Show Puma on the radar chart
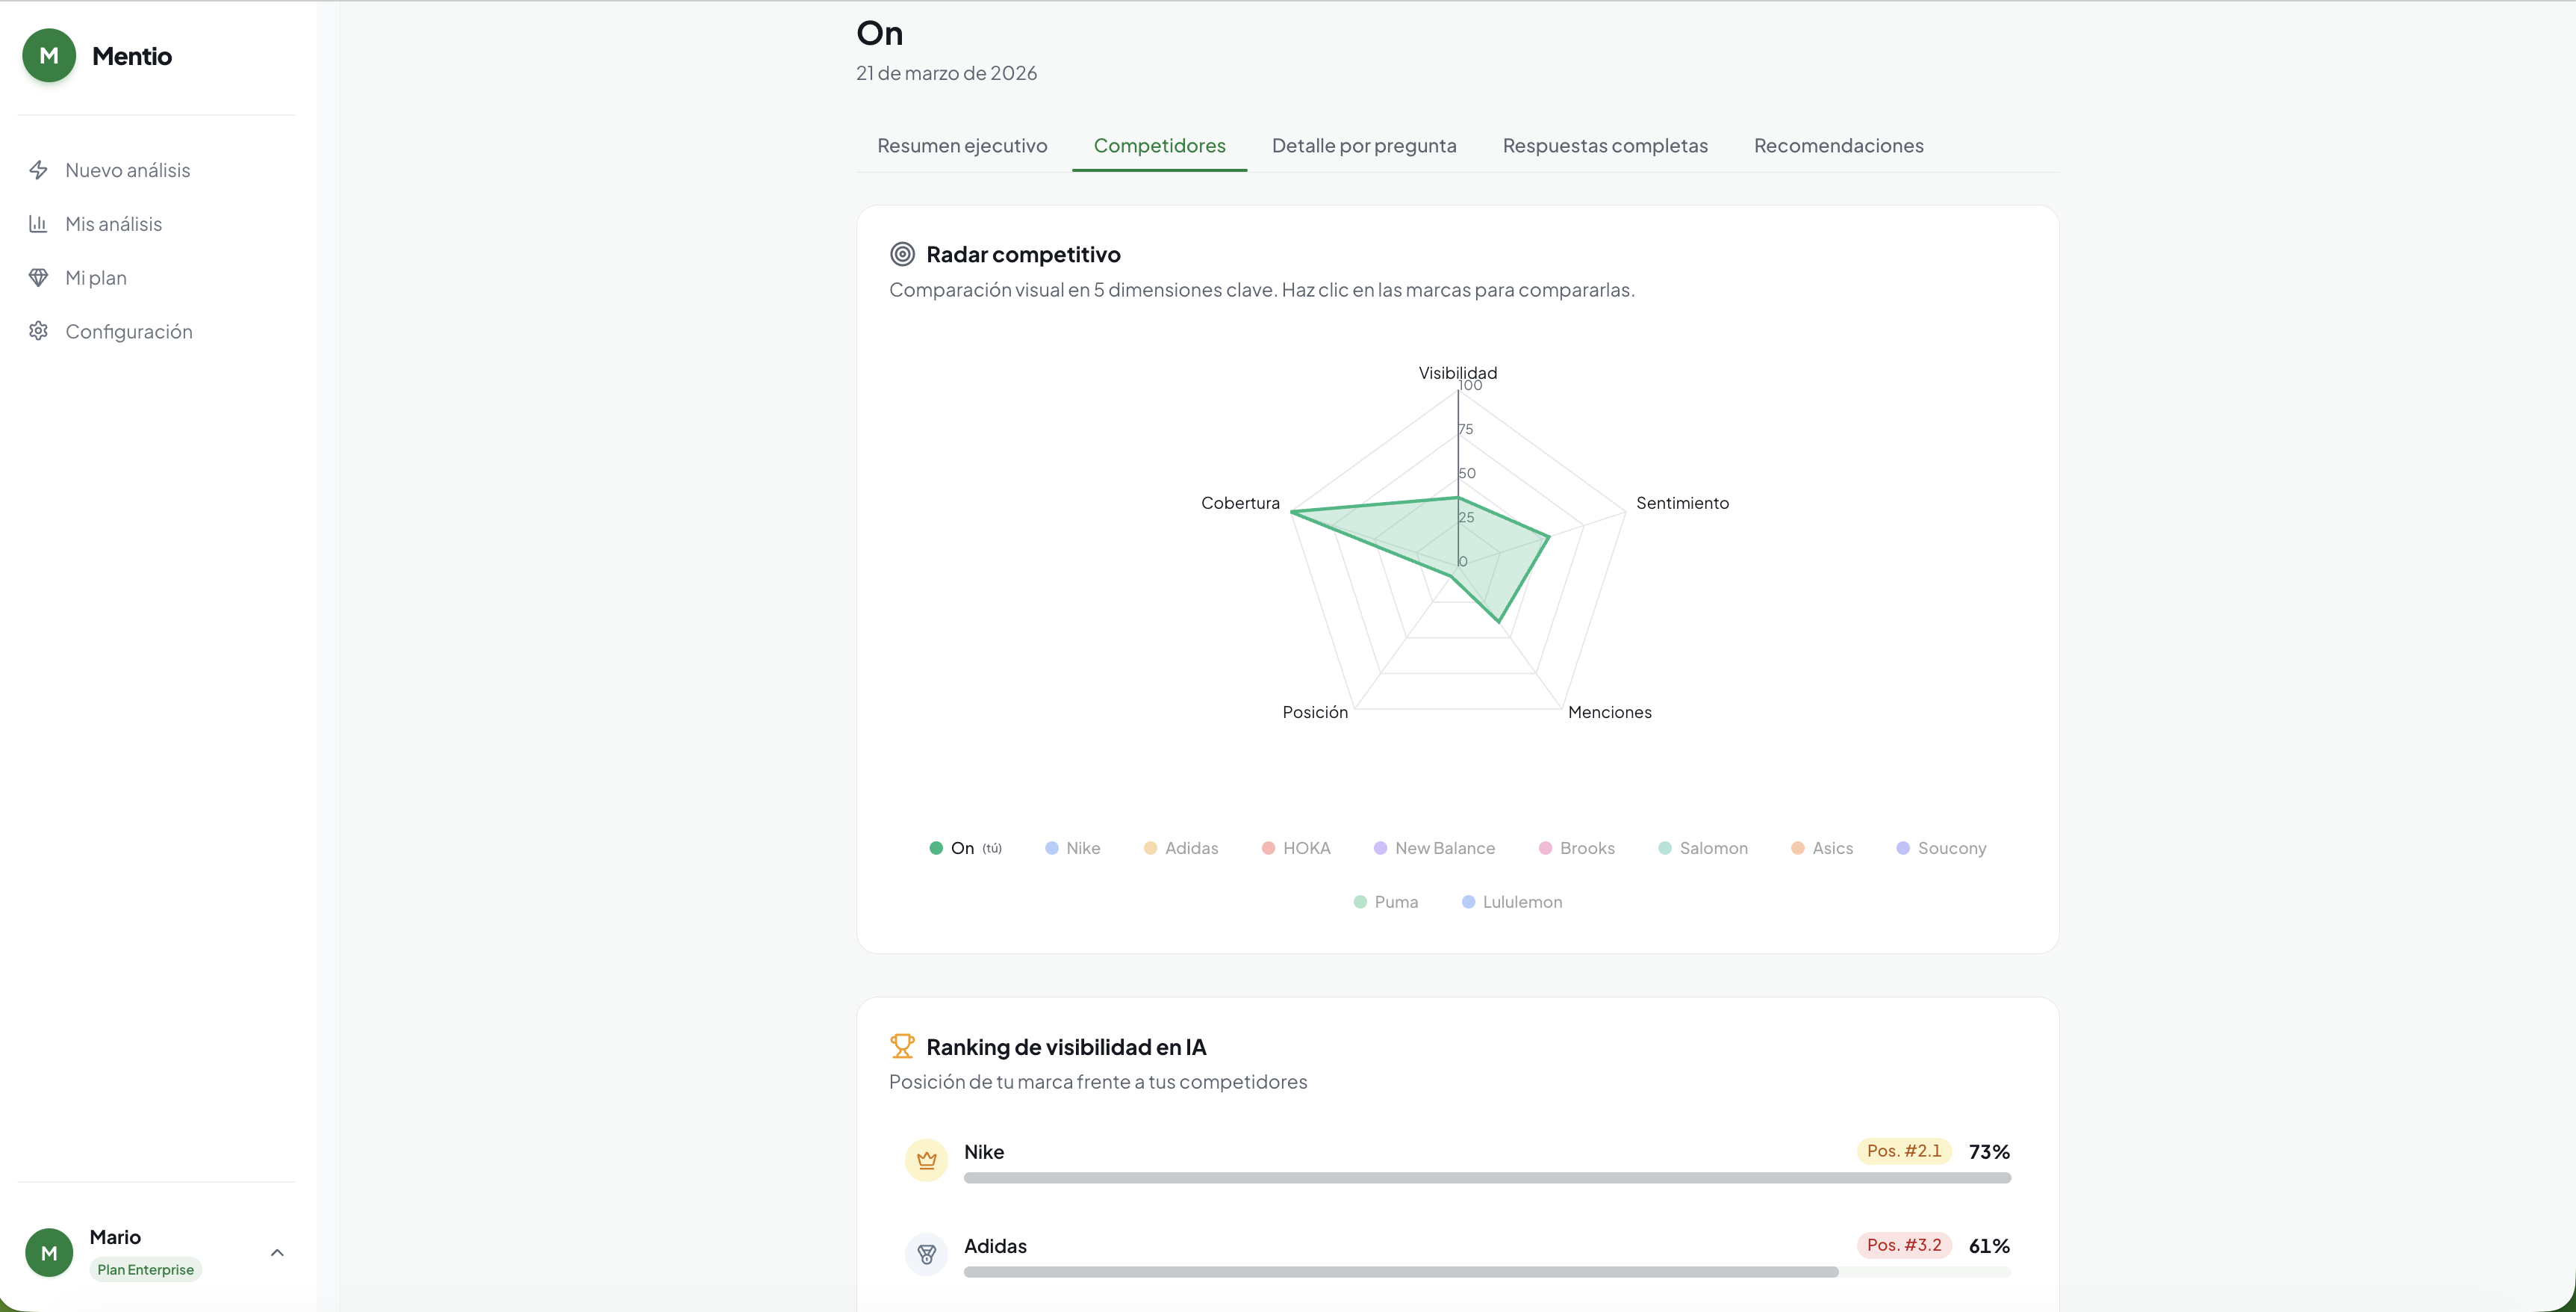The image size is (2576, 1312). pos(1385,903)
